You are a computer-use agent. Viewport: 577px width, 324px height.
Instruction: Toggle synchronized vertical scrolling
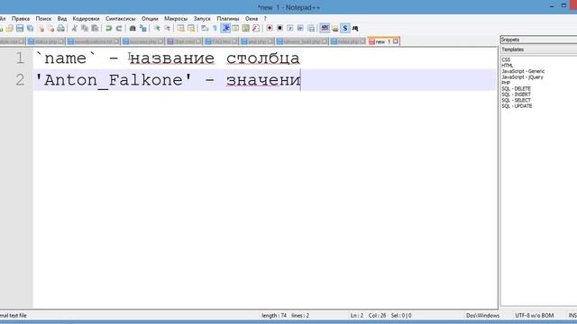180,28
